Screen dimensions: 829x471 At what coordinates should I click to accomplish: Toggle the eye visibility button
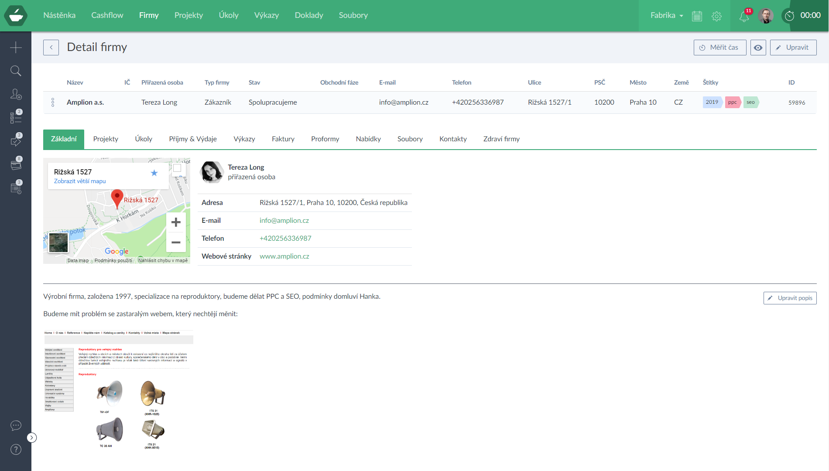758,48
